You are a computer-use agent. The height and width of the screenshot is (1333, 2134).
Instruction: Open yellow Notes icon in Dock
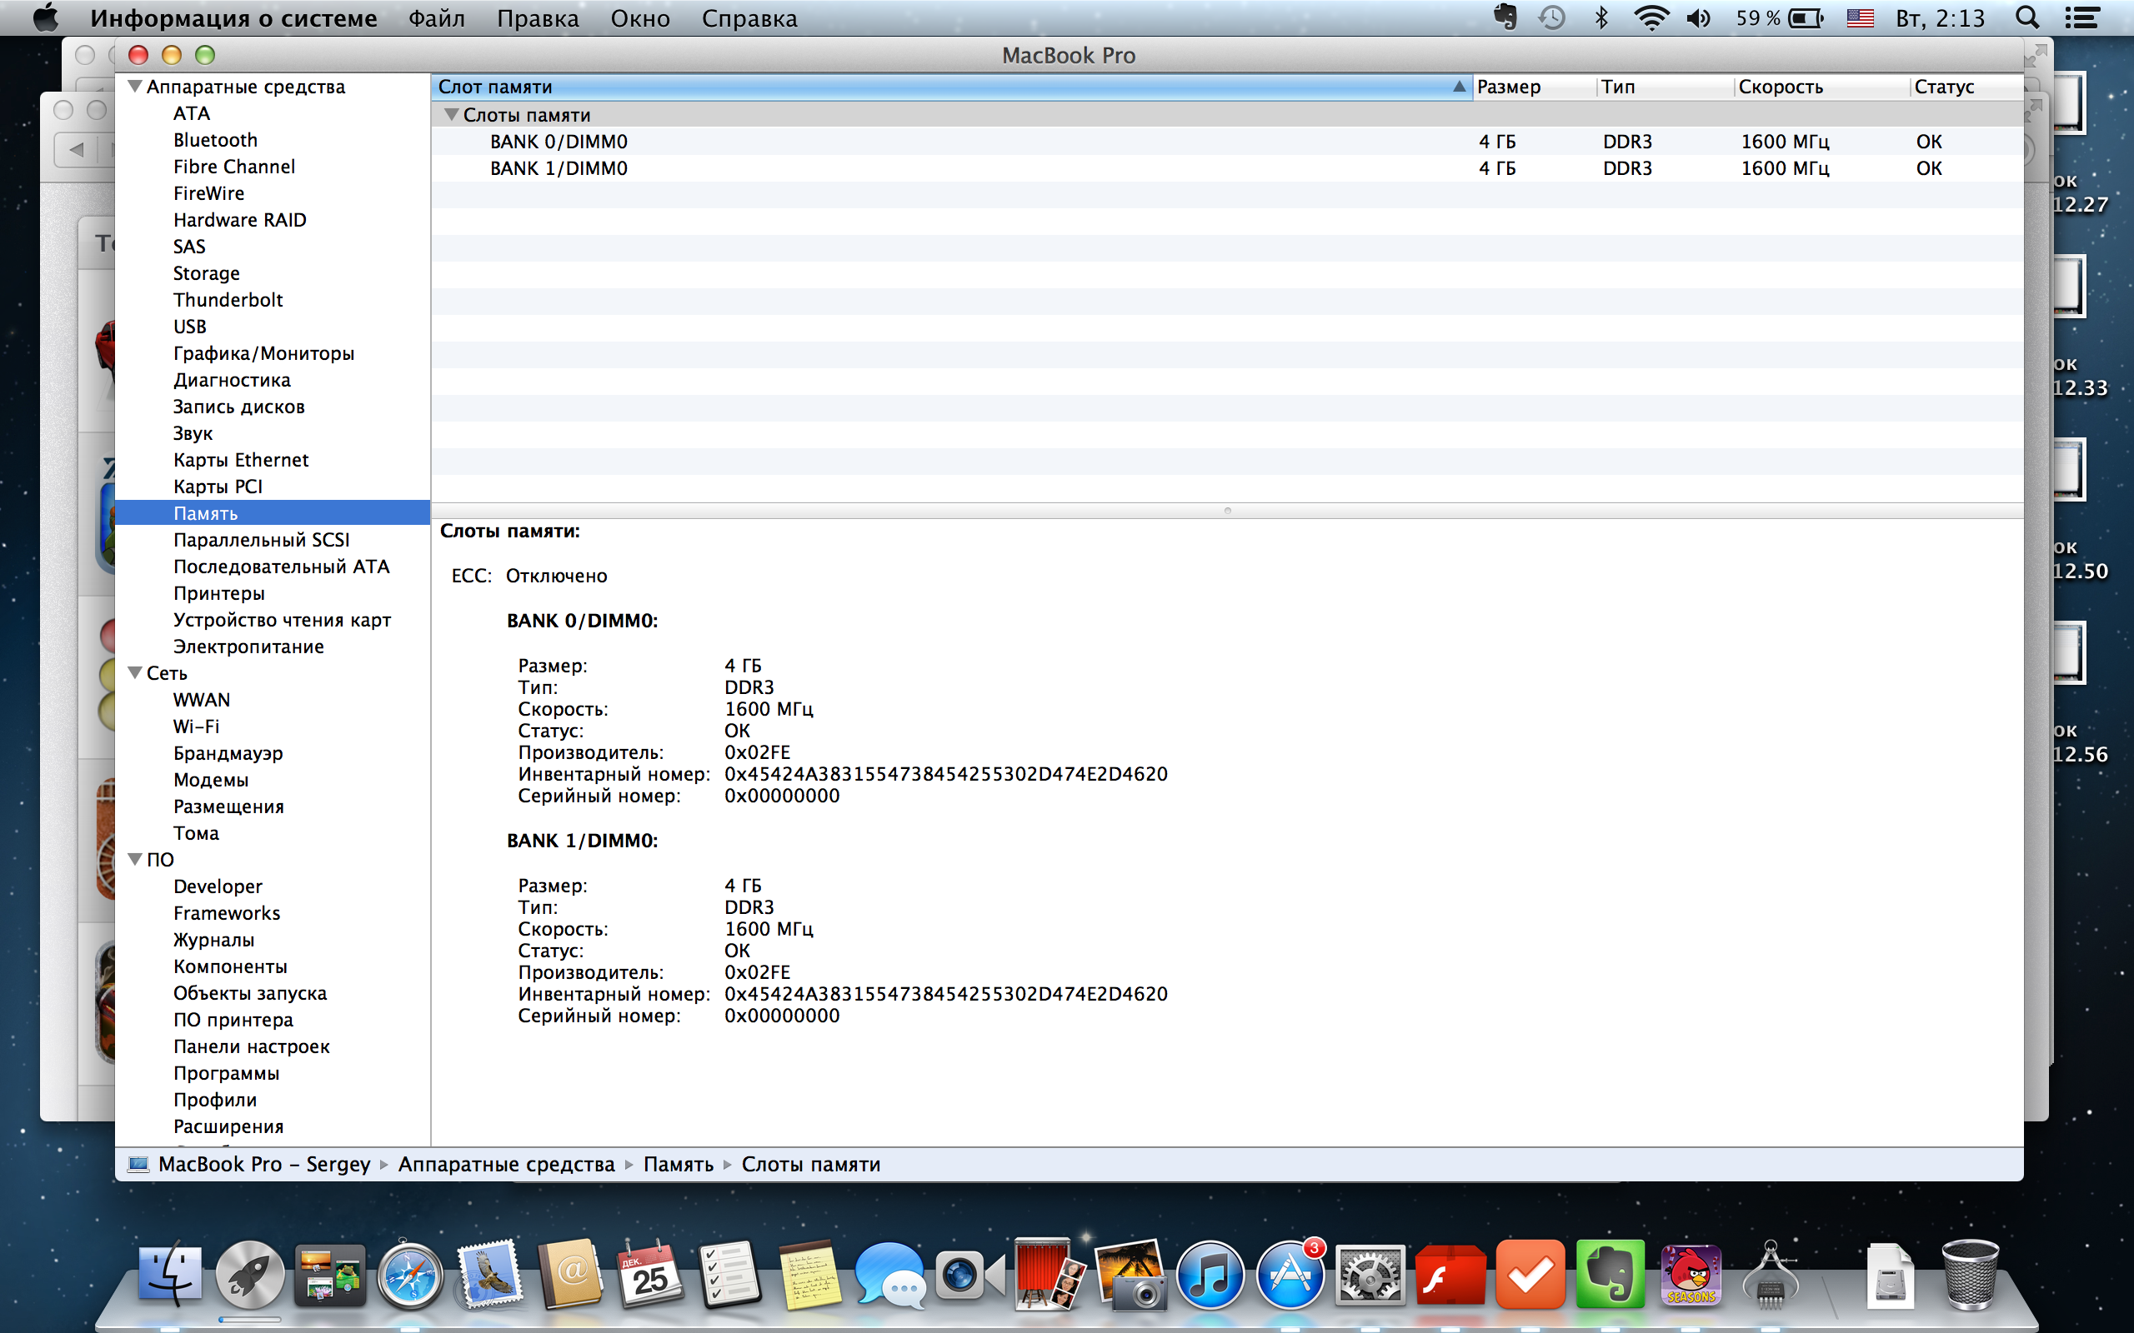[x=810, y=1275]
